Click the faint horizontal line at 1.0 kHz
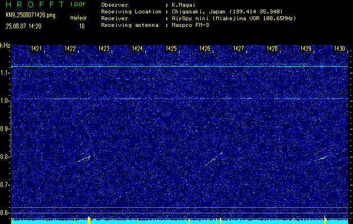This screenshot has height=224, width=353. [x=180, y=99]
